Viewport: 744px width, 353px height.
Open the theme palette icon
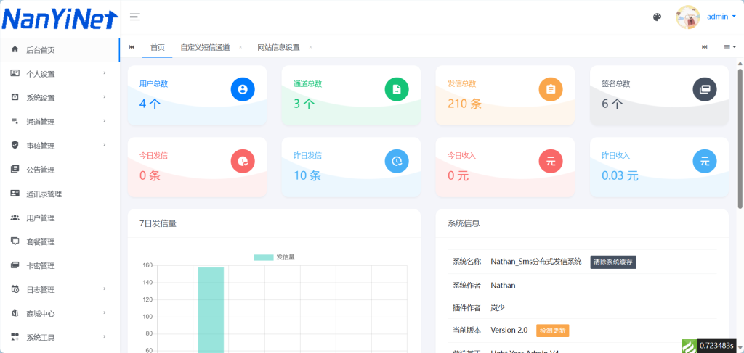click(657, 17)
